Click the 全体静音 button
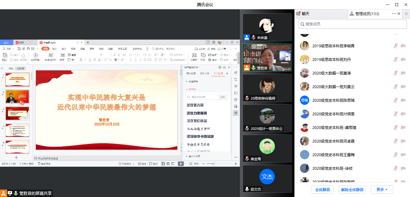Screen dimensions: 410x197 click(x=322, y=190)
